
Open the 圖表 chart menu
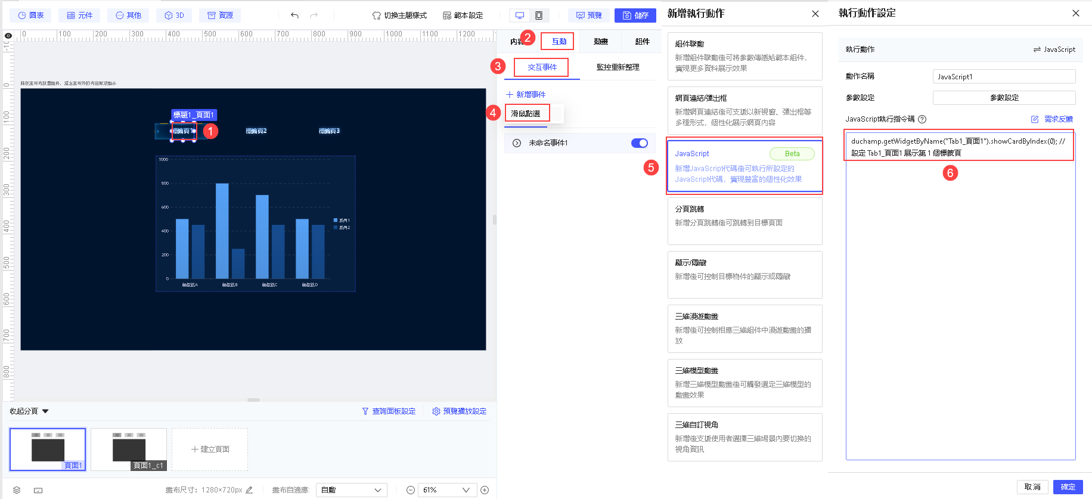tap(31, 16)
